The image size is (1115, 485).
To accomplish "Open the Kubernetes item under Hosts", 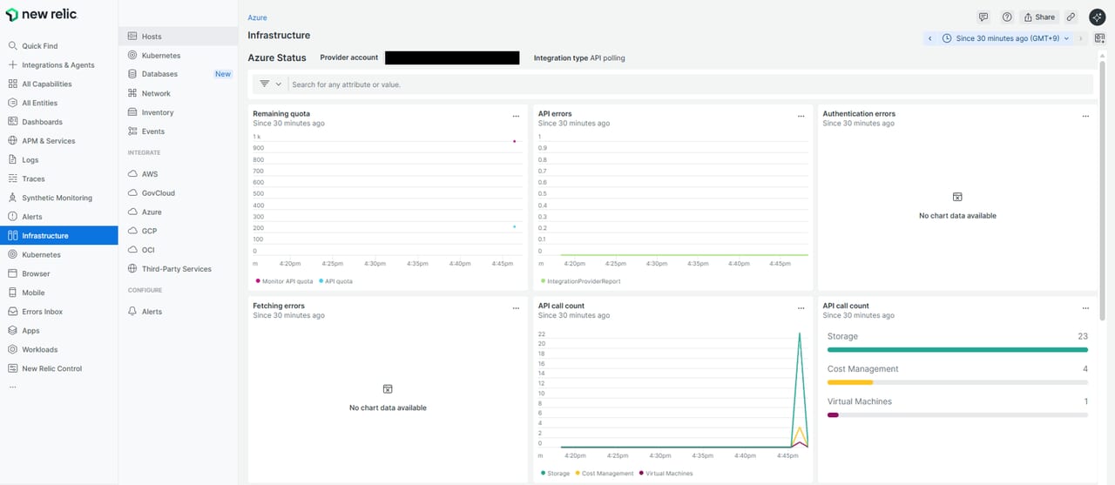I will point(161,56).
